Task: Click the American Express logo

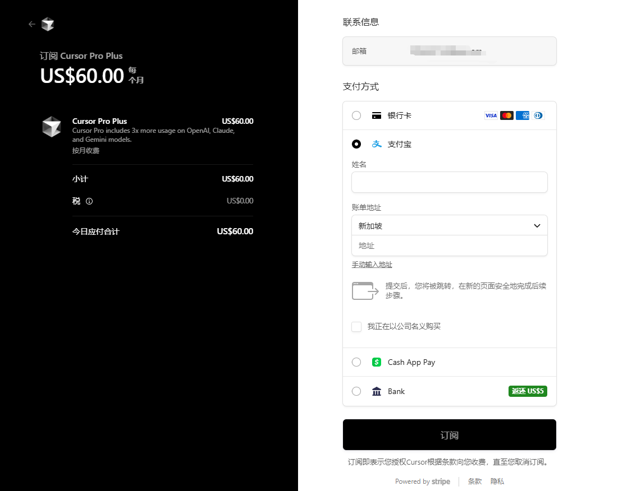Action: pos(523,115)
